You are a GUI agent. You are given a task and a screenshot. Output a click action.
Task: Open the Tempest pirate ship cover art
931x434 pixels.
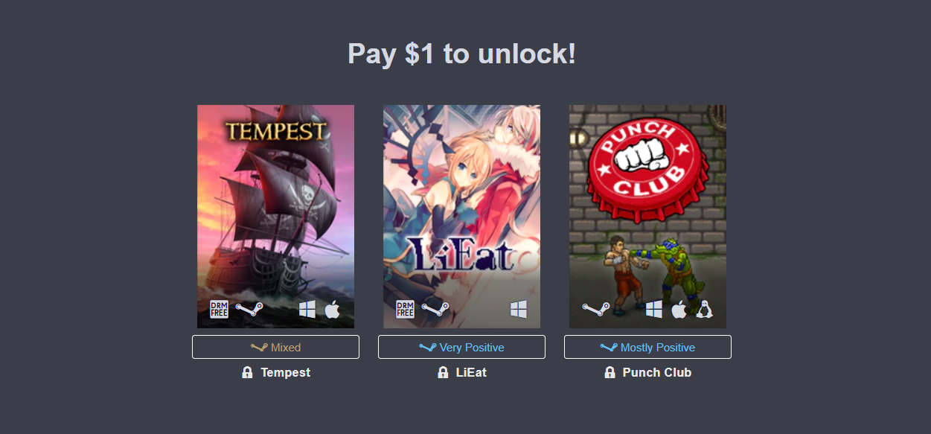pyautogui.click(x=275, y=216)
